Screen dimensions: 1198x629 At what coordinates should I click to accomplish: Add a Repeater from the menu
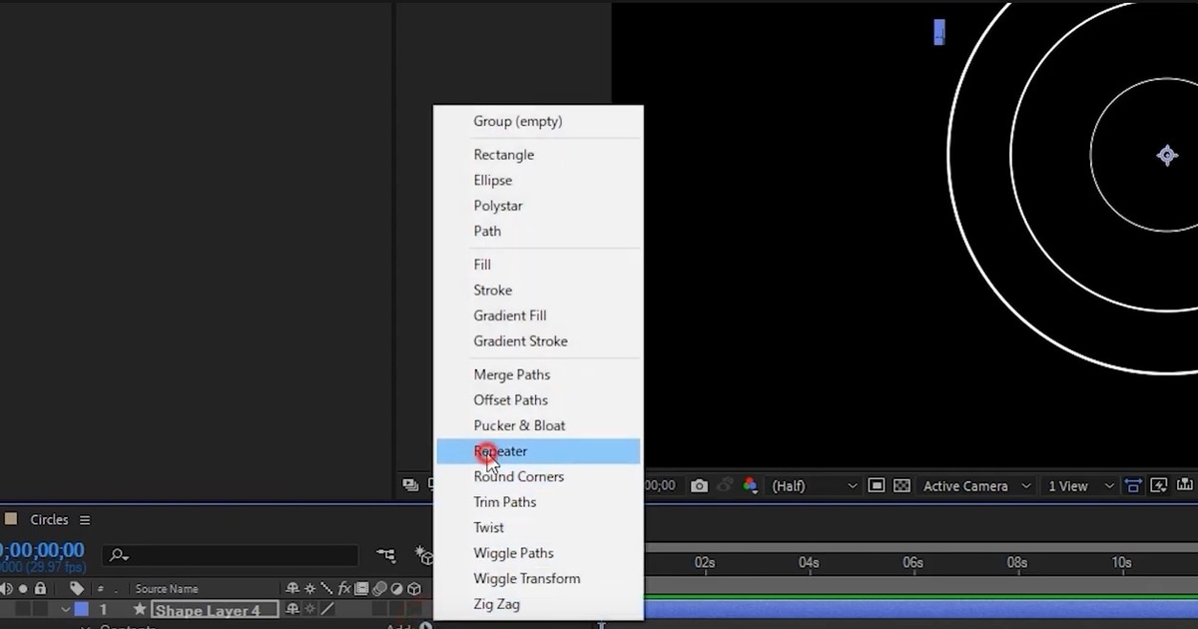(x=539, y=451)
